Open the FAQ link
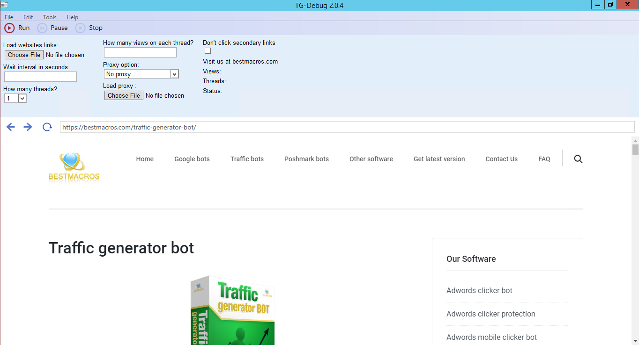639x345 pixels. 544,159
